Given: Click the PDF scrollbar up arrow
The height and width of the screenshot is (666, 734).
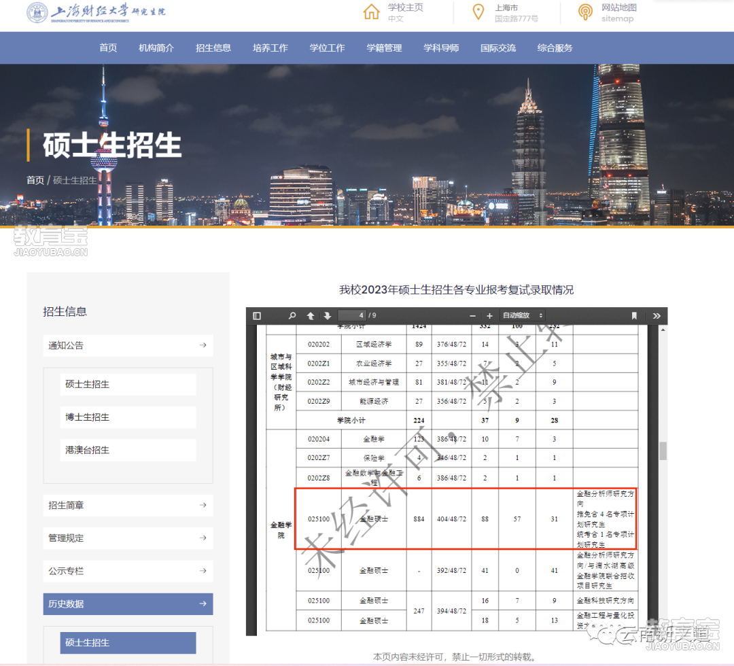Looking at the screenshot, I should [663, 330].
